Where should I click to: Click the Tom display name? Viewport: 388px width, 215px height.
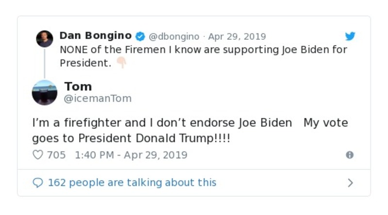tap(78, 86)
